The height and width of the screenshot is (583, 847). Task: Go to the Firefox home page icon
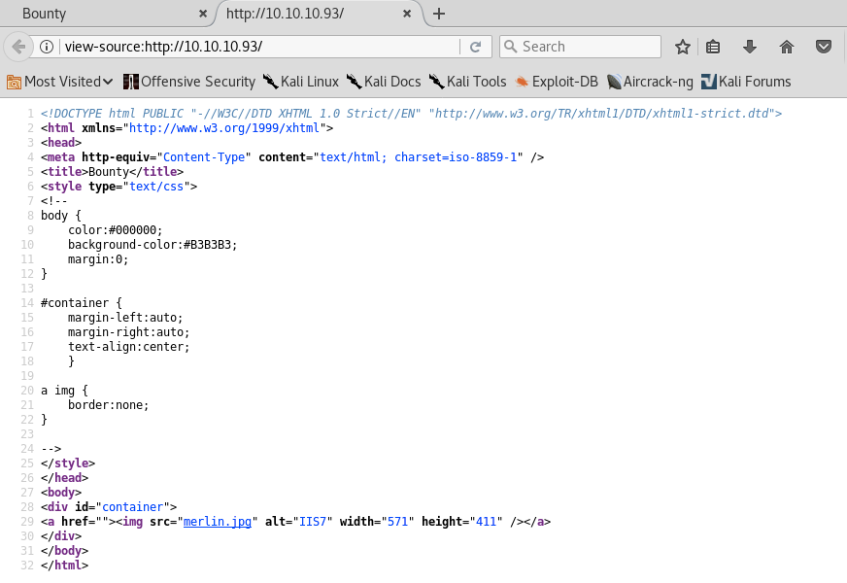(x=787, y=47)
